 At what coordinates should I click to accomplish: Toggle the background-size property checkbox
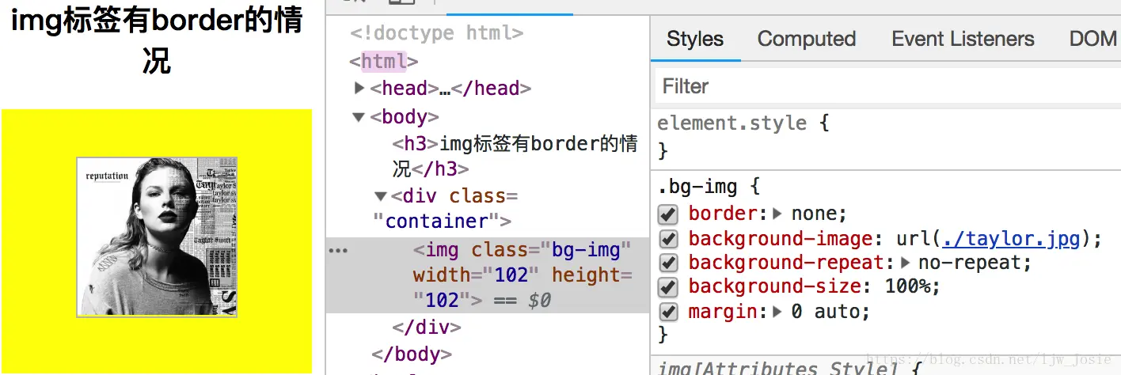click(x=668, y=287)
